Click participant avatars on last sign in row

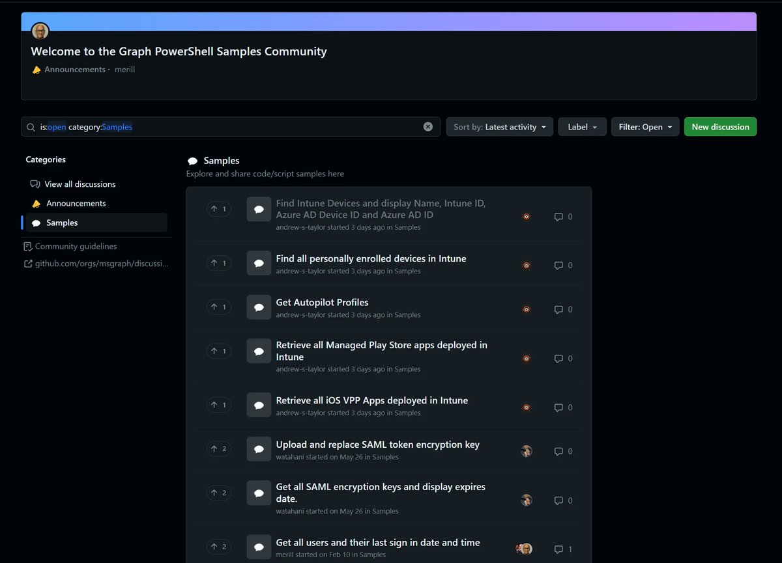point(524,549)
